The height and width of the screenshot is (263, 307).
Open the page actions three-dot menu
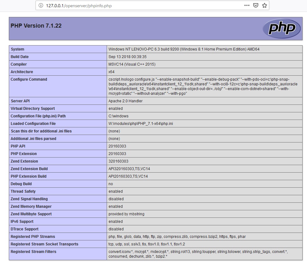[x=247, y=6]
